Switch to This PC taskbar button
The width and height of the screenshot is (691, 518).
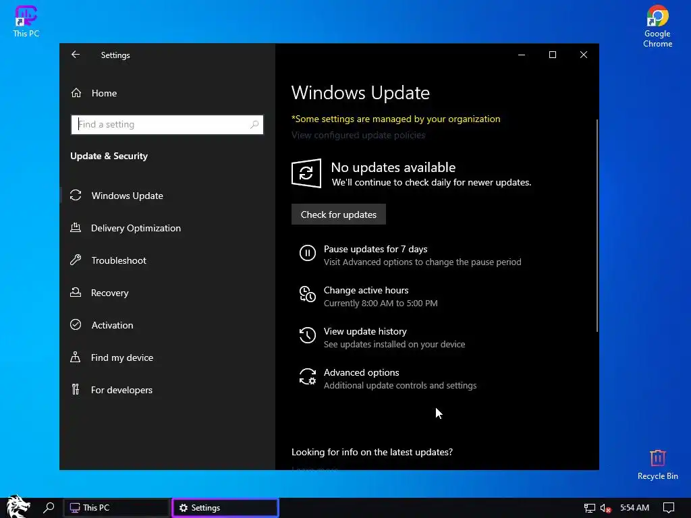[x=116, y=508]
